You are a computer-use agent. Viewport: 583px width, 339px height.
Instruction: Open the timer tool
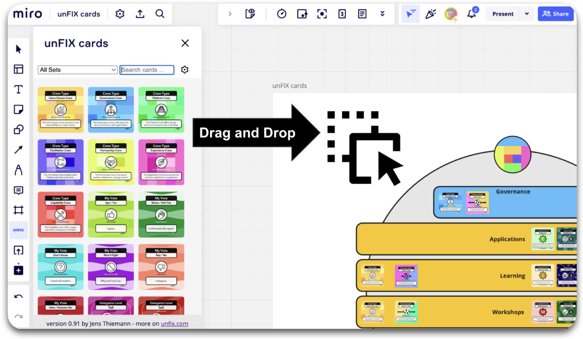(281, 14)
